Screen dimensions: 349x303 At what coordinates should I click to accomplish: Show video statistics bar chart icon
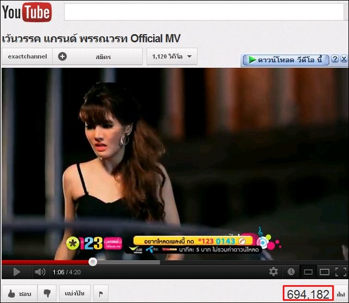[341, 294]
